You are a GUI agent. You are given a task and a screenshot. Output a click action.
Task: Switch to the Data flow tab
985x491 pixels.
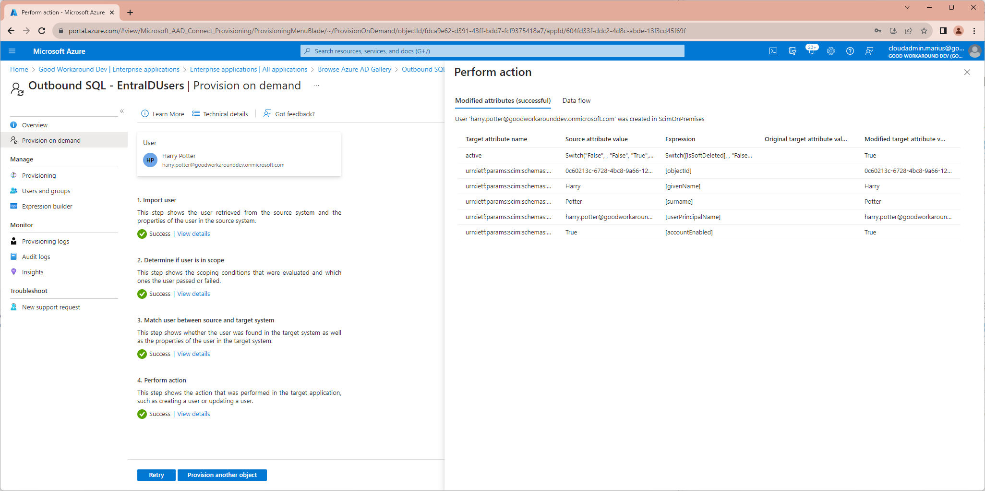click(x=576, y=100)
